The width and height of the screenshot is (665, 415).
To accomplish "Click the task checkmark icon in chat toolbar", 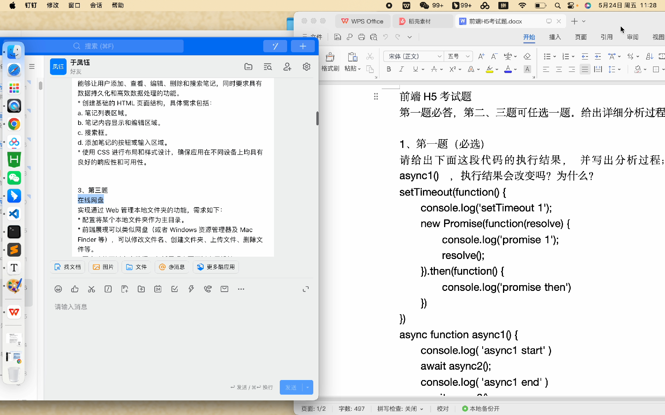I will [x=174, y=289].
